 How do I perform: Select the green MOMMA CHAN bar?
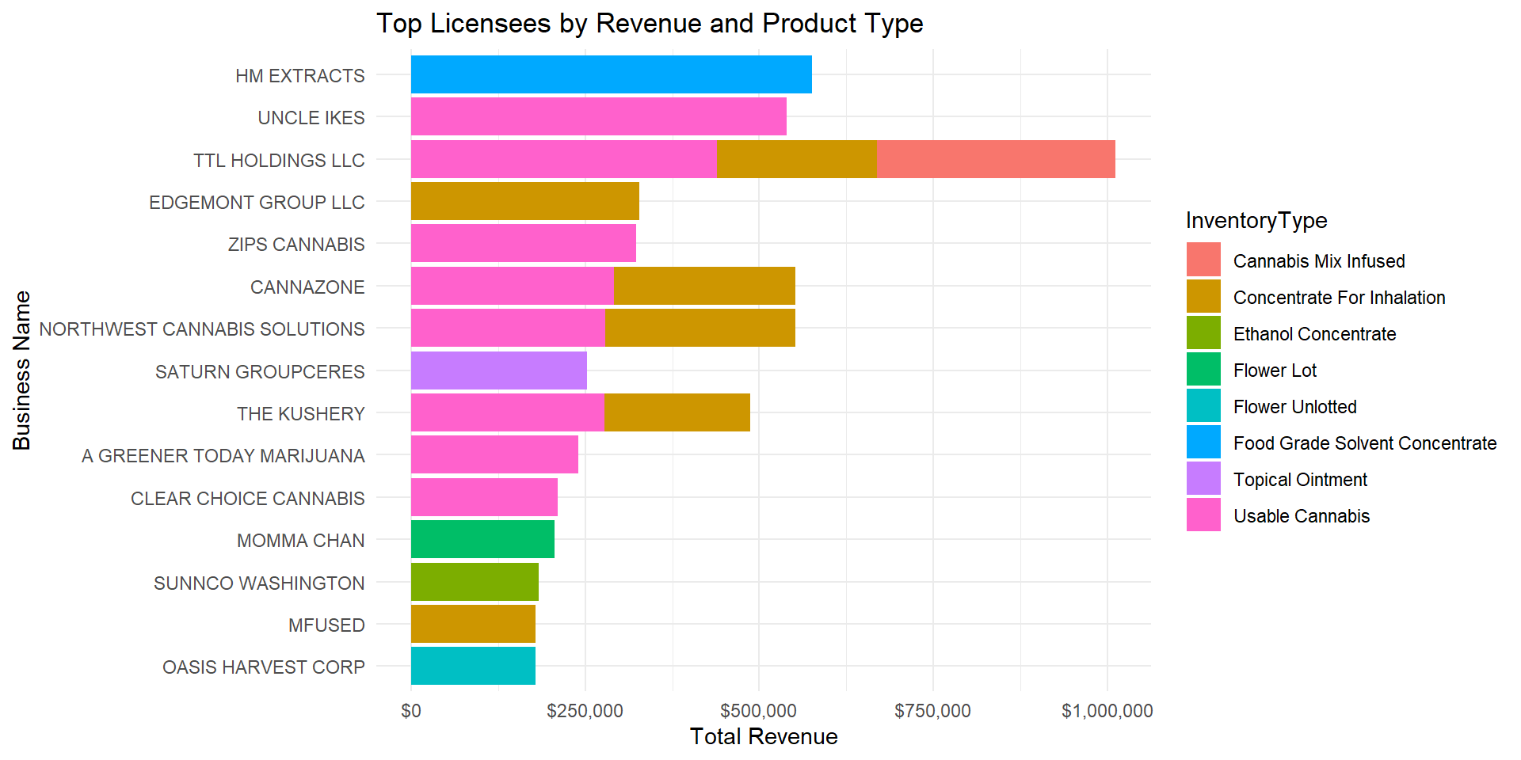(482, 539)
